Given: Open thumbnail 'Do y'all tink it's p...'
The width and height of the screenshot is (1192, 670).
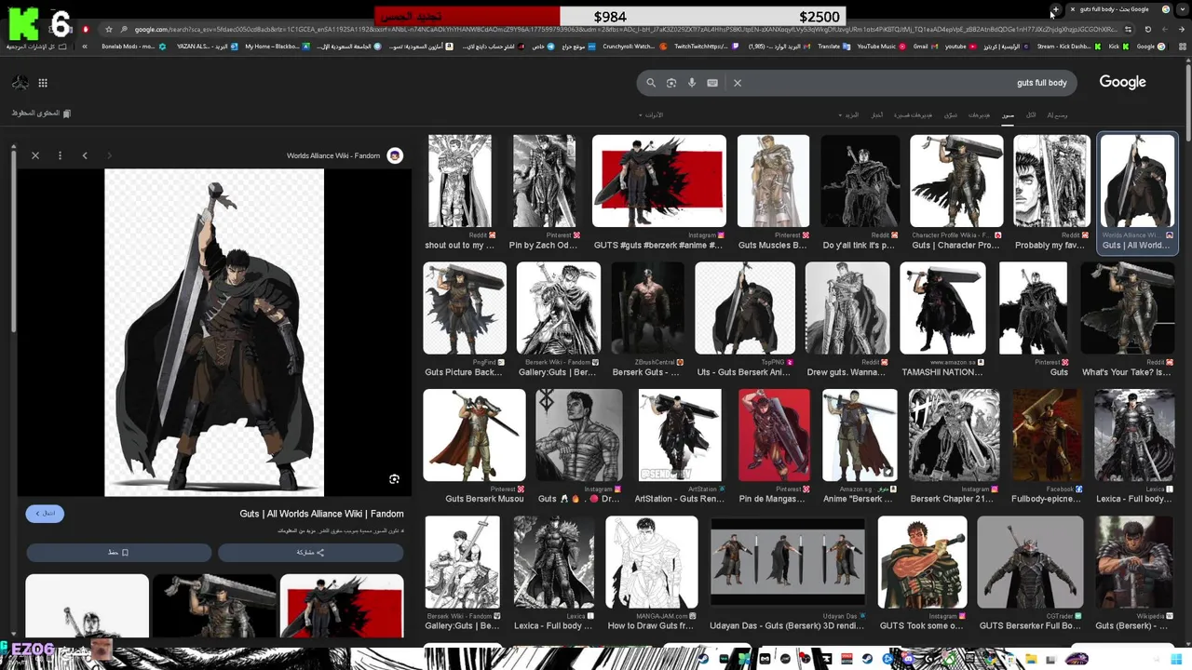Looking at the screenshot, I should point(860,181).
